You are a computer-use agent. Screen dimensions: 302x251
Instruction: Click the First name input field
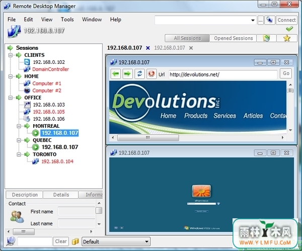pos(77,211)
